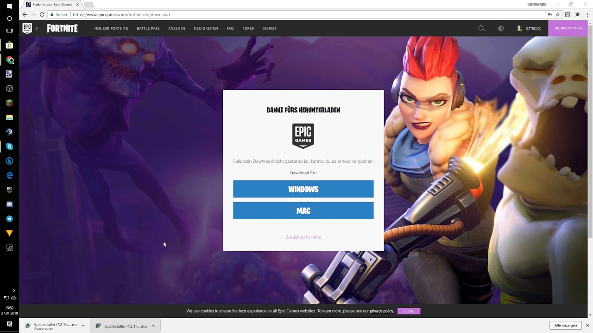Open the site search magnifier
The height and width of the screenshot is (333, 593).
pos(481,28)
